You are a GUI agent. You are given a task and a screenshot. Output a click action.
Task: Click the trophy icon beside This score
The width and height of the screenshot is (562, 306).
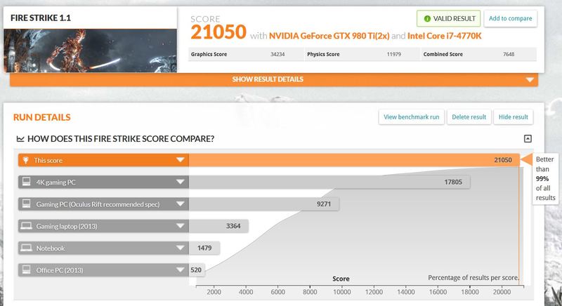25,160
